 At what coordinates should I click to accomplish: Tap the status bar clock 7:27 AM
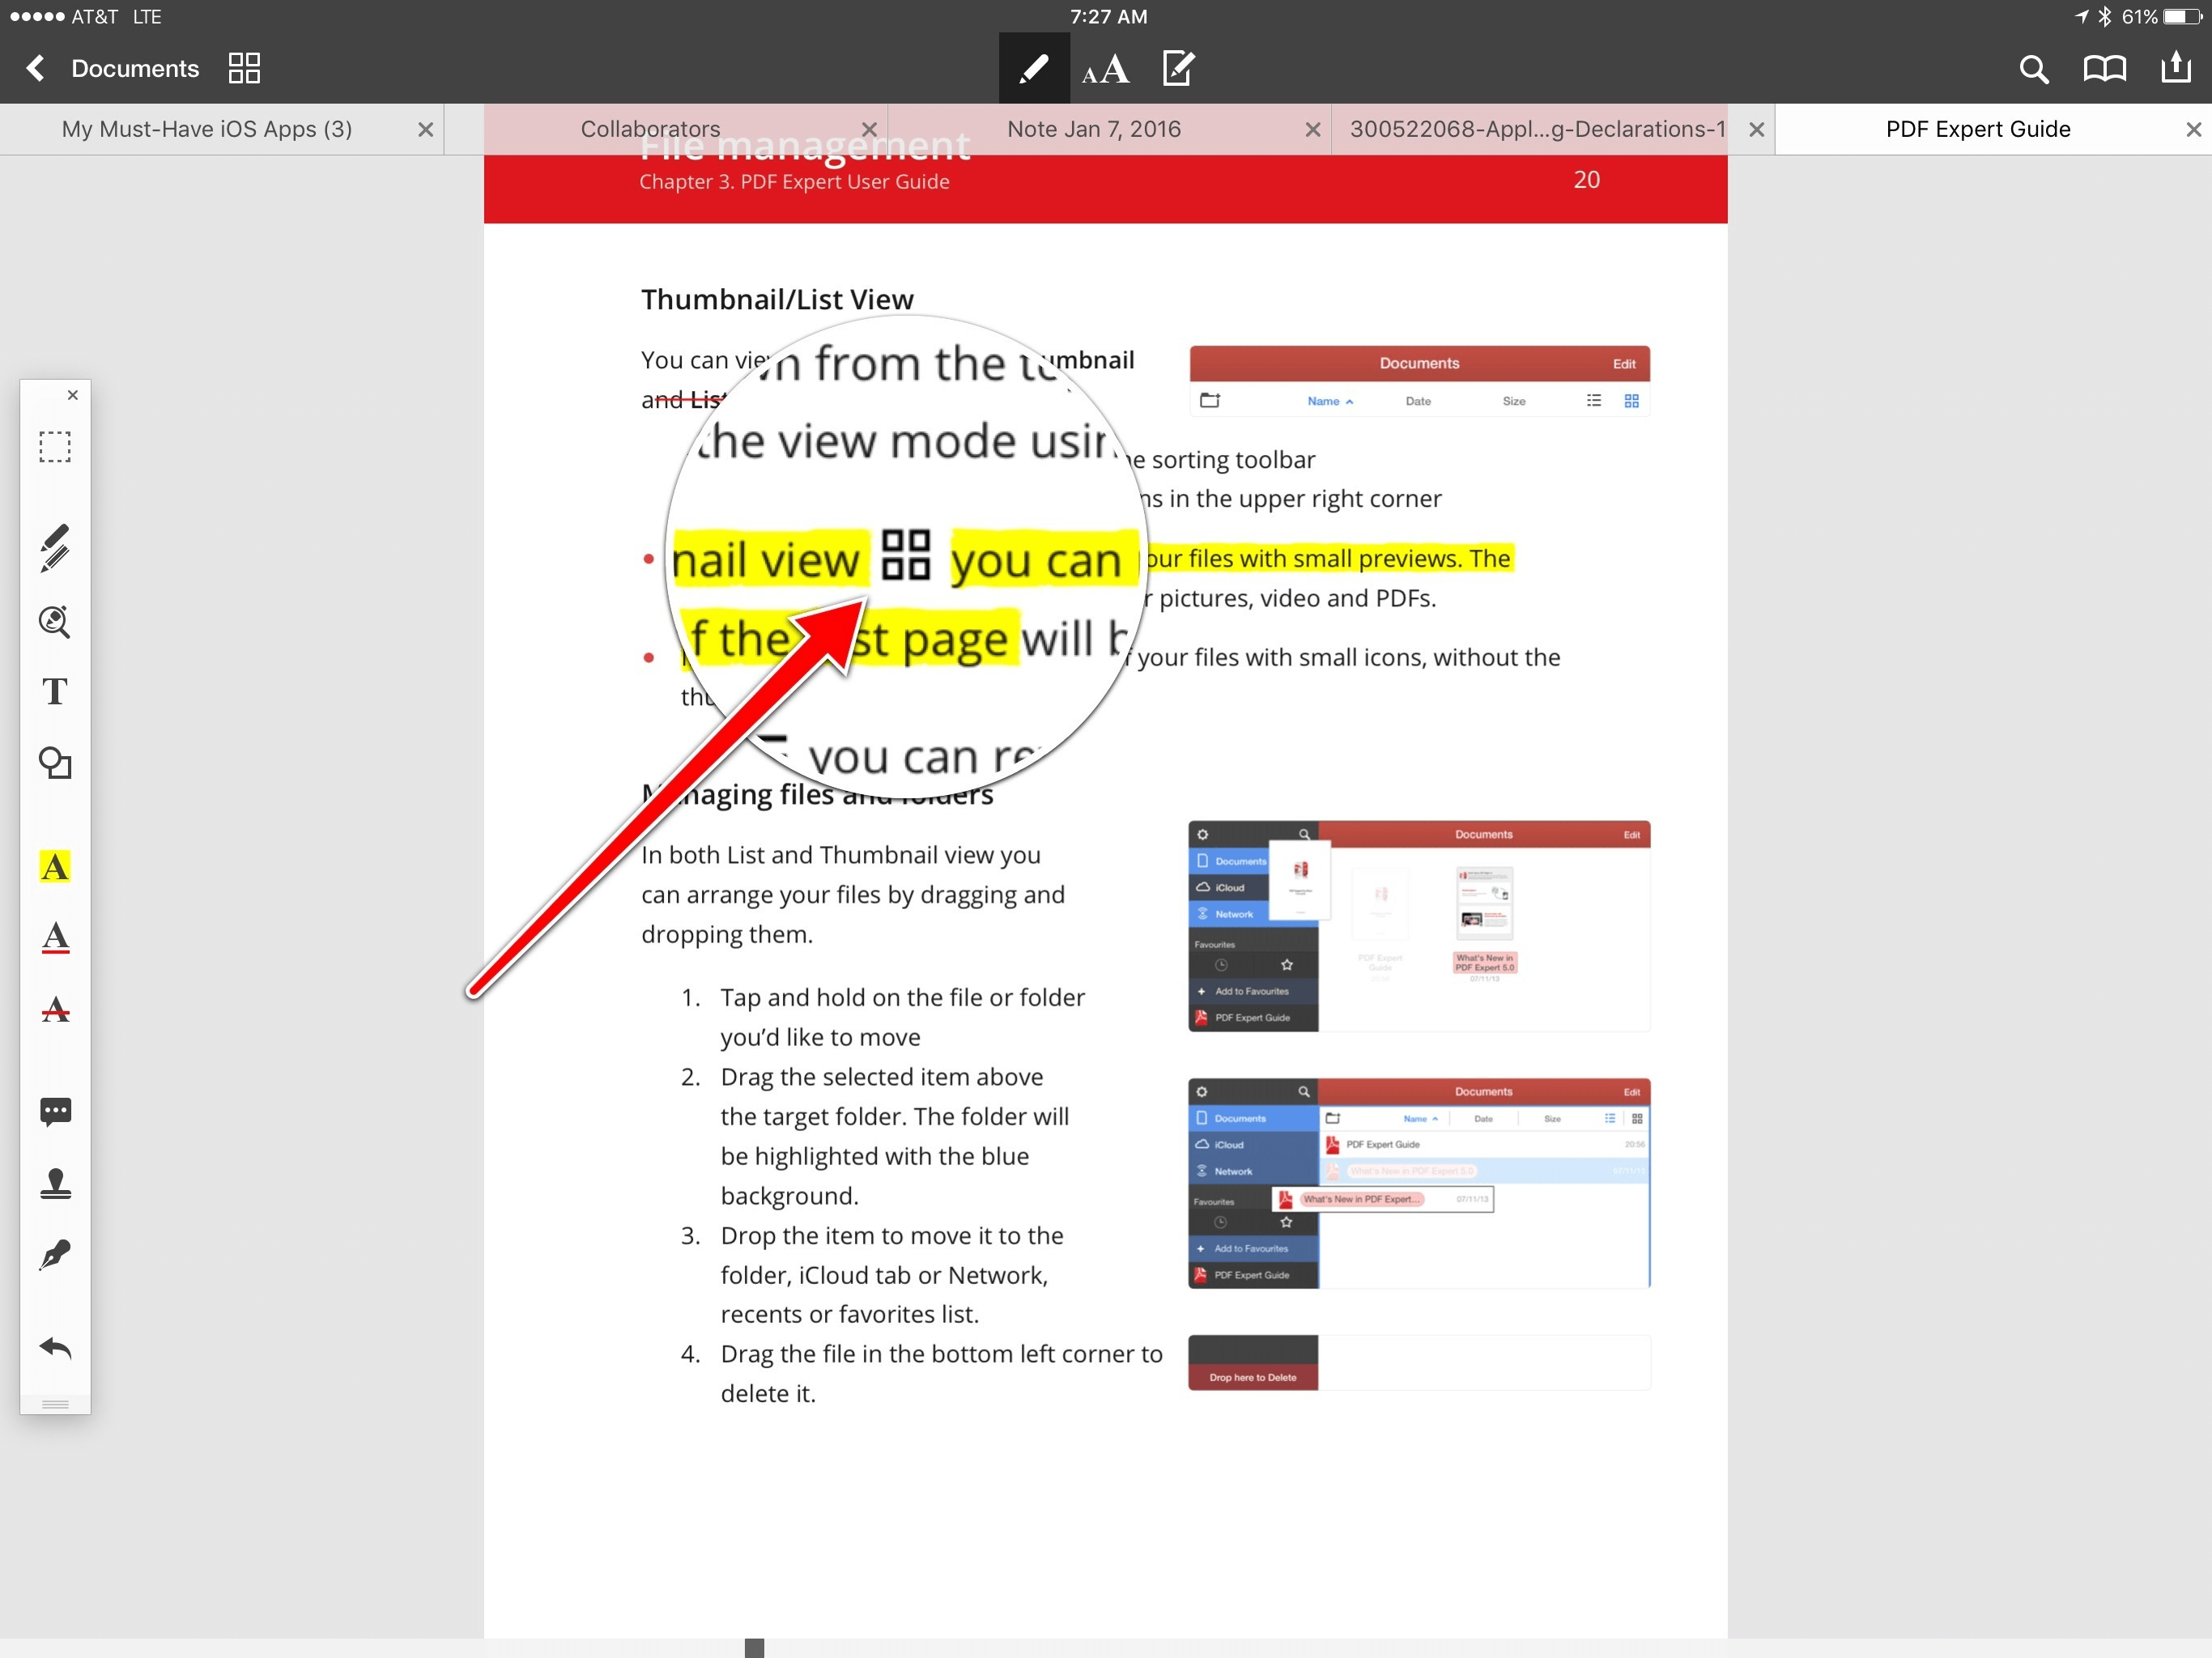(1108, 17)
